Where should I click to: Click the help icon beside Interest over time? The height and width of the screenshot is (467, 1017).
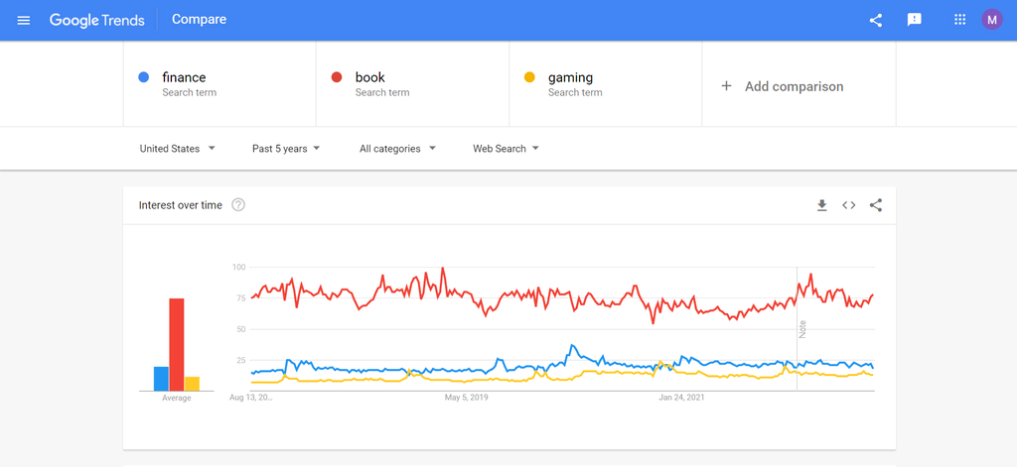coord(238,205)
